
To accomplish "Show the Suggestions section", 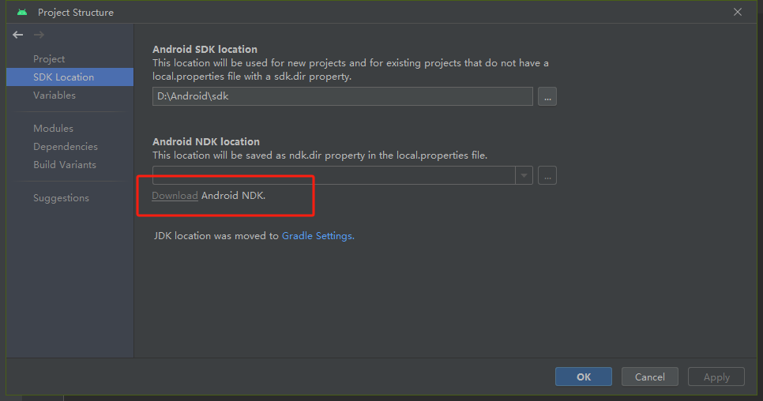I will tap(61, 198).
